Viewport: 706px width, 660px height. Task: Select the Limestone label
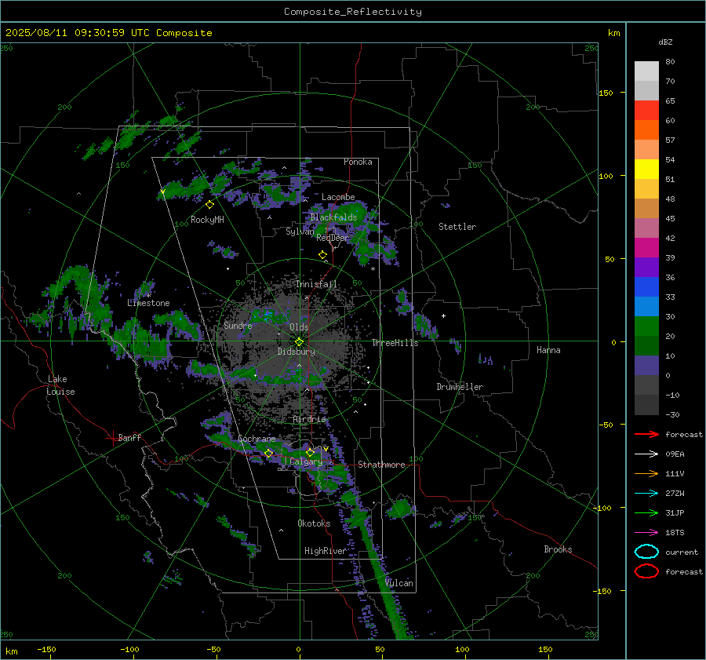148,303
